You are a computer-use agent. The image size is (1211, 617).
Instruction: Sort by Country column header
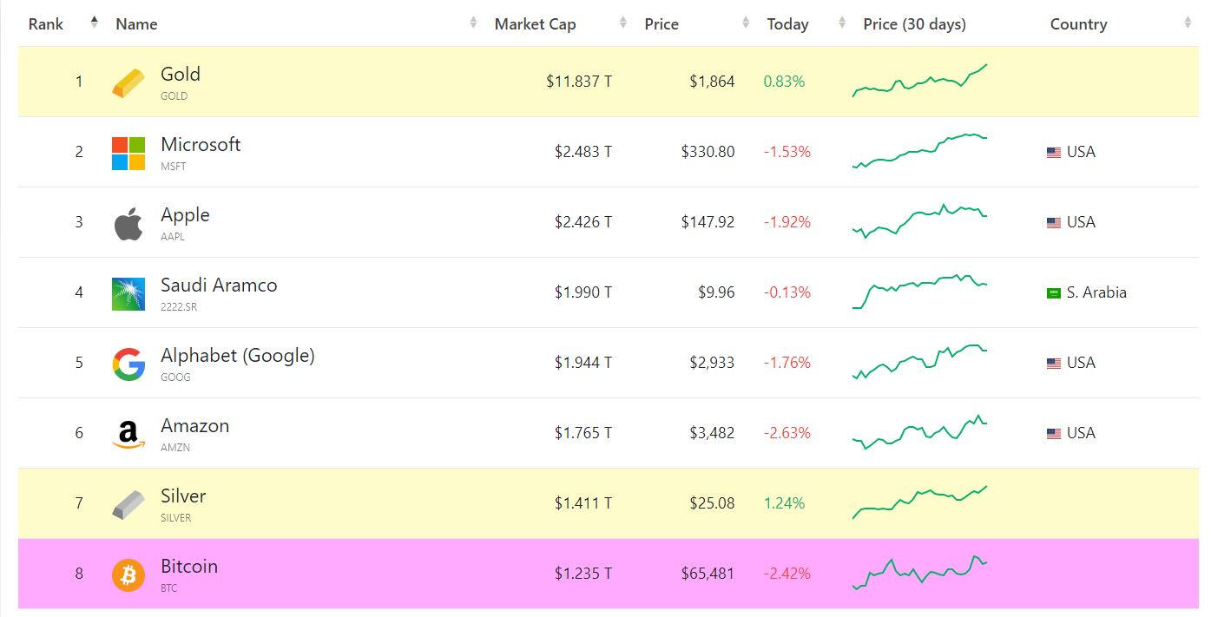pyautogui.click(x=1078, y=24)
